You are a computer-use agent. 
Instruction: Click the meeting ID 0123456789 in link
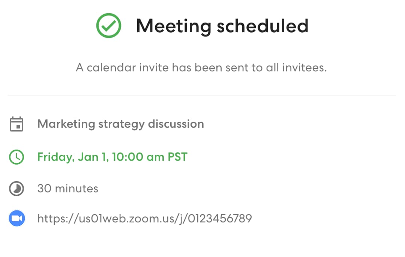(220, 219)
